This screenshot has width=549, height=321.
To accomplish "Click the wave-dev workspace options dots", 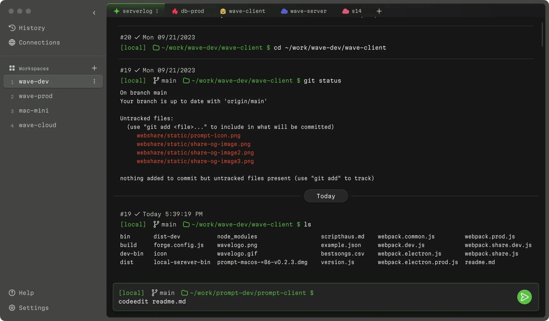I will pos(95,81).
